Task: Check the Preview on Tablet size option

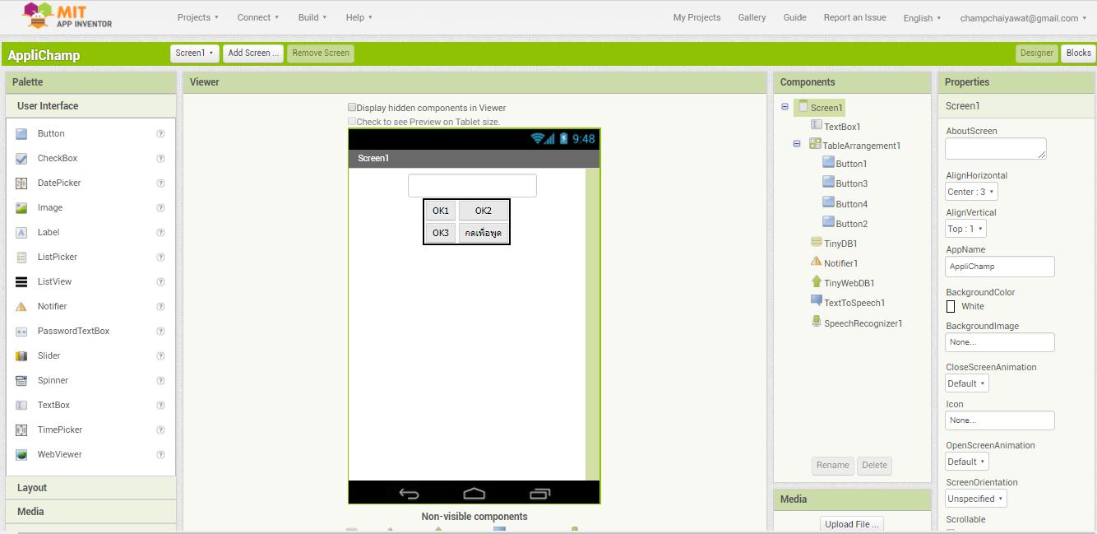Action: click(x=352, y=121)
